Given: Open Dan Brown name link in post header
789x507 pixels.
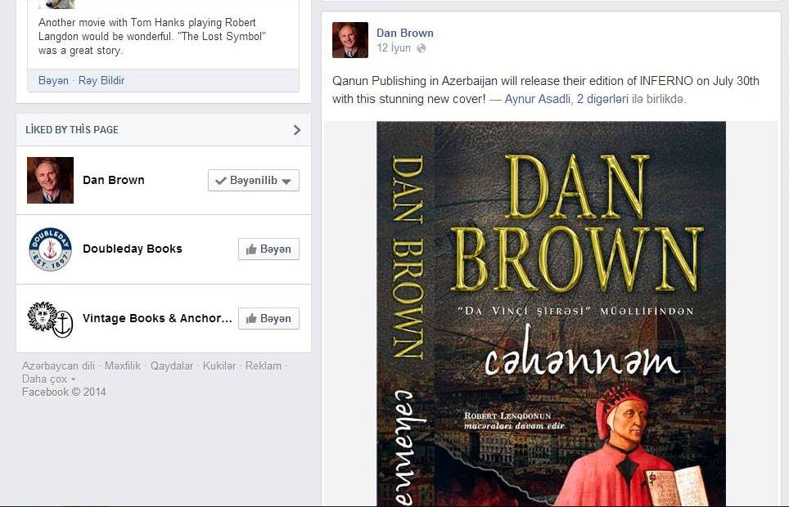Looking at the screenshot, I should (x=405, y=34).
